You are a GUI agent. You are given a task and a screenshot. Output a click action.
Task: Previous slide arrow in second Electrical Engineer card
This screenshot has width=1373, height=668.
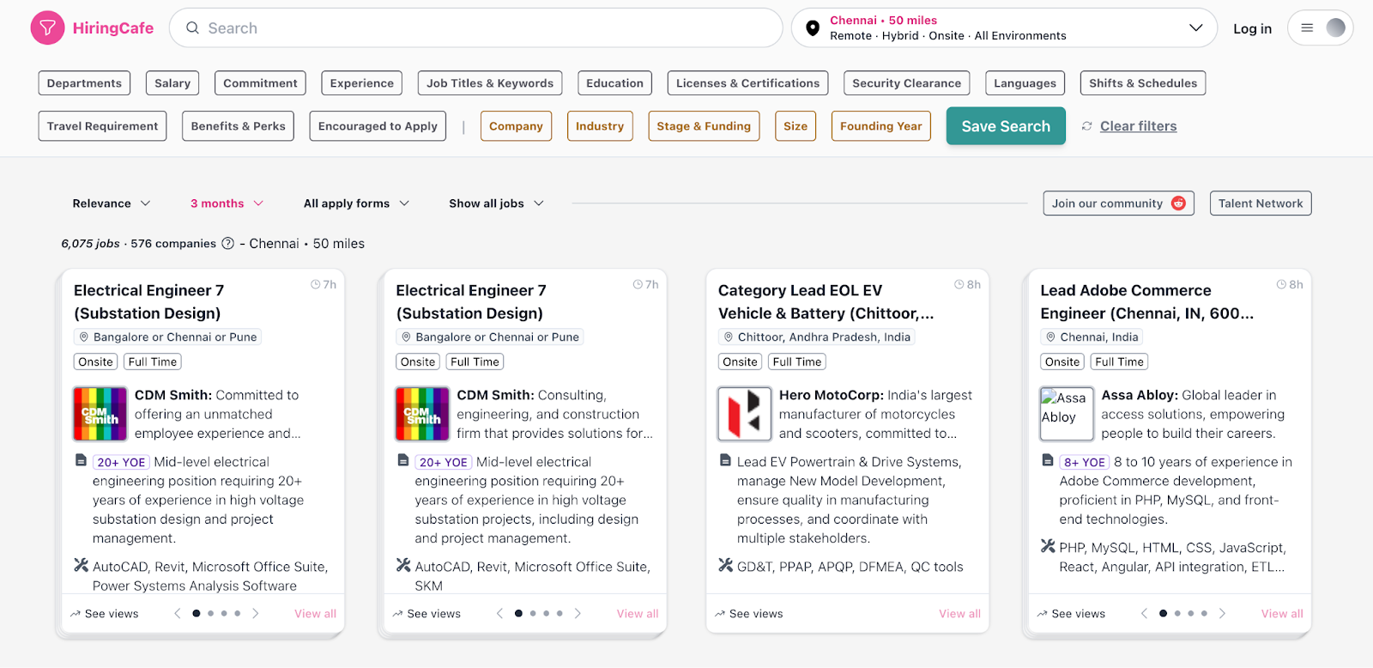499,614
